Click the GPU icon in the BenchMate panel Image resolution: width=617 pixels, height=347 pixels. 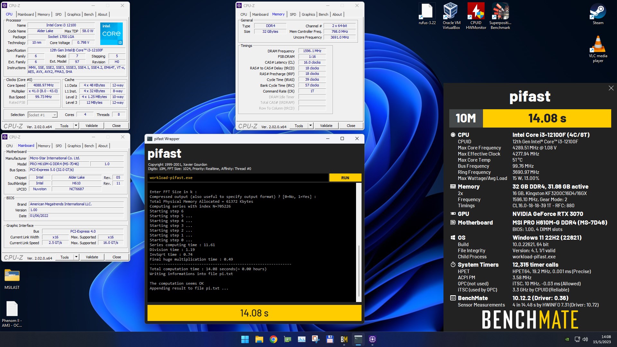coord(453,214)
